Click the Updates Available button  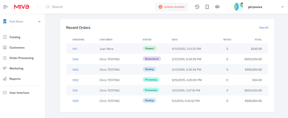coord(172,7)
